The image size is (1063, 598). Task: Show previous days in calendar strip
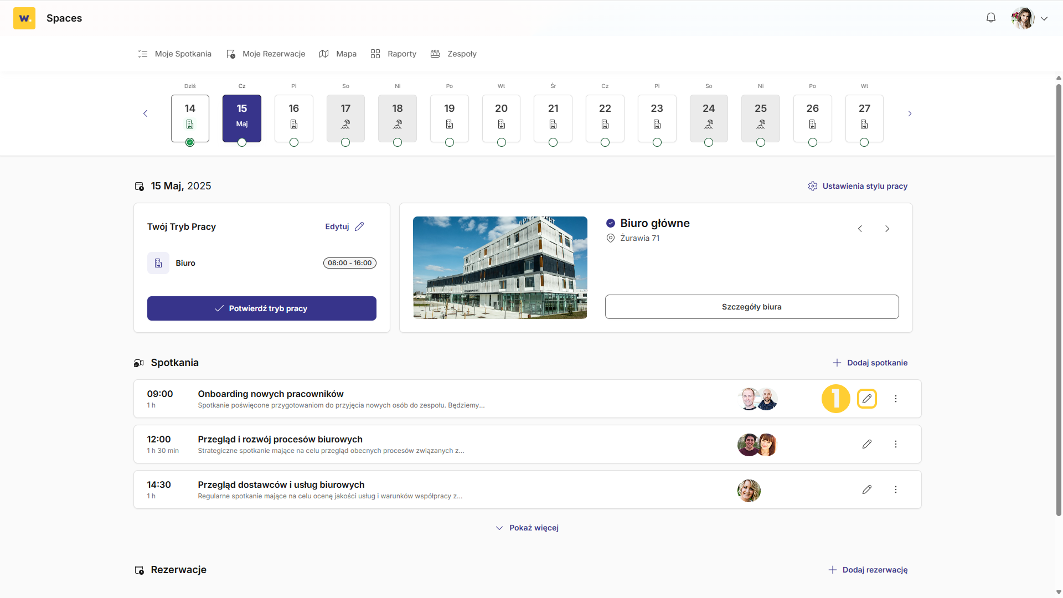click(x=146, y=114)
